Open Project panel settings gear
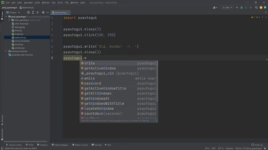268x150 pixels. tap(43, 12)
